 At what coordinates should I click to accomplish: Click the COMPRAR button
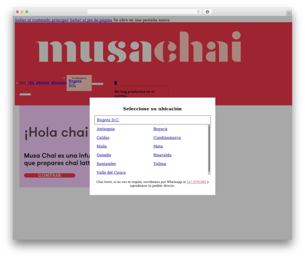[49, 175]
